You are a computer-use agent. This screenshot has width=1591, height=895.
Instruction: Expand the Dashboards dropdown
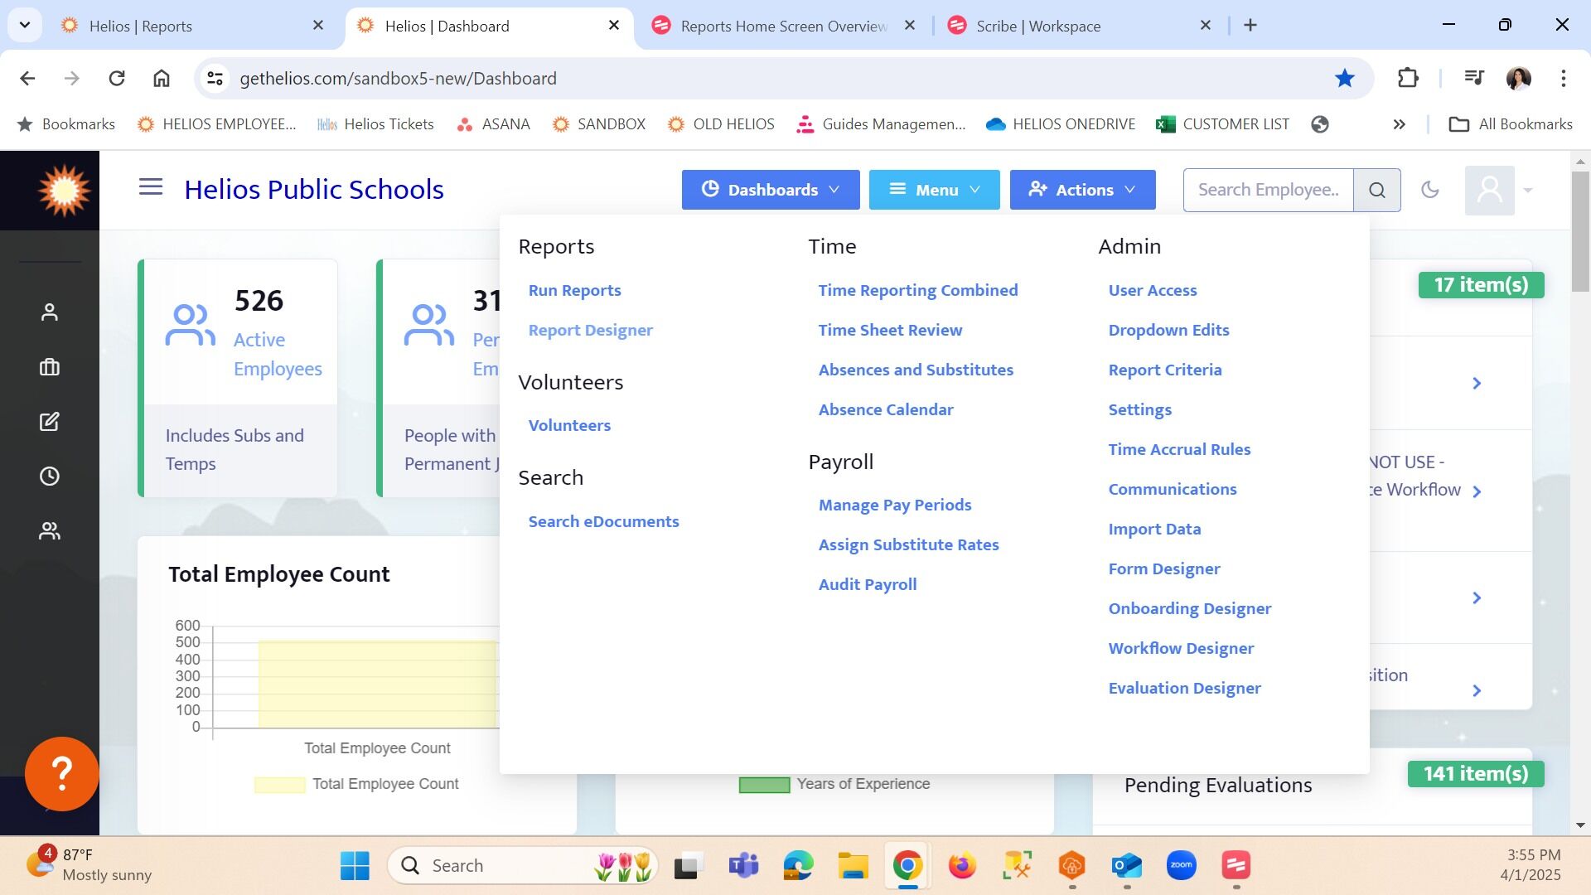[770, 190]
